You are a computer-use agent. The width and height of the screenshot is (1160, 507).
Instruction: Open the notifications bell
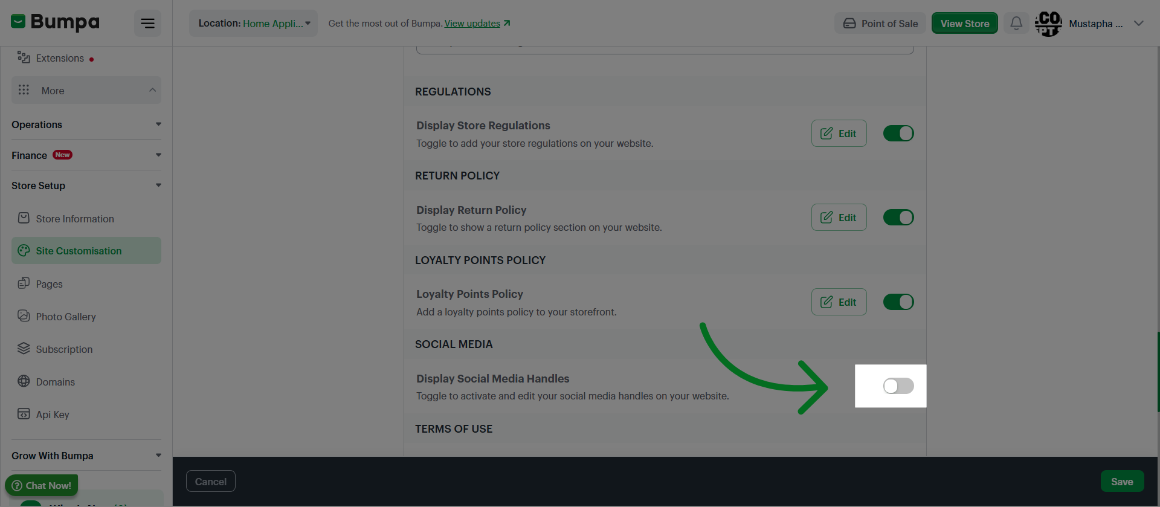[x=1016, y=23]
